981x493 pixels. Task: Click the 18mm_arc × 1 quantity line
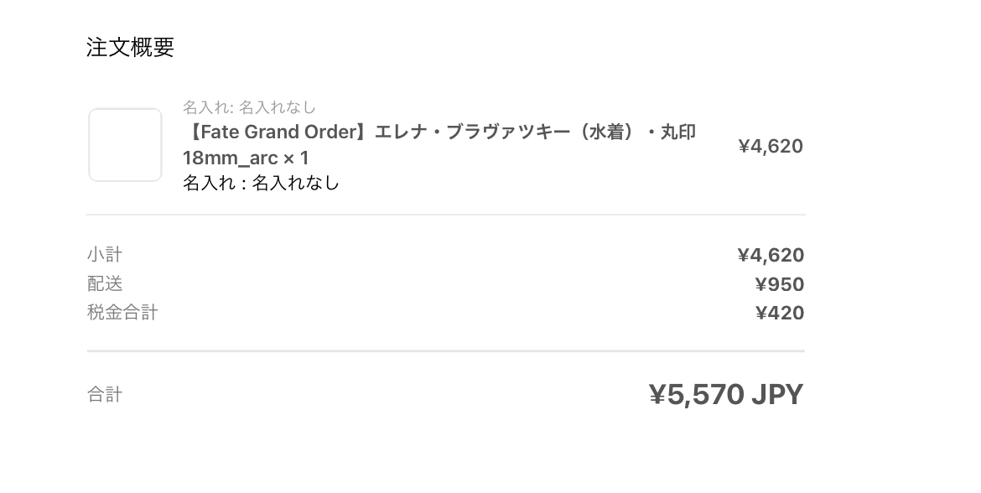(246, 158)
